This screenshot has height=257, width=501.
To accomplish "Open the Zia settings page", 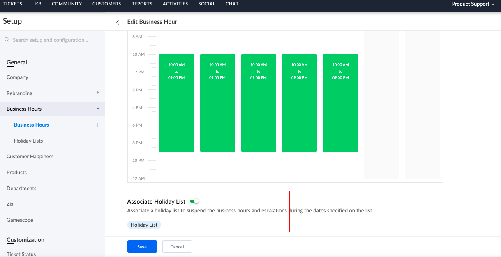I will click(10, 204).
